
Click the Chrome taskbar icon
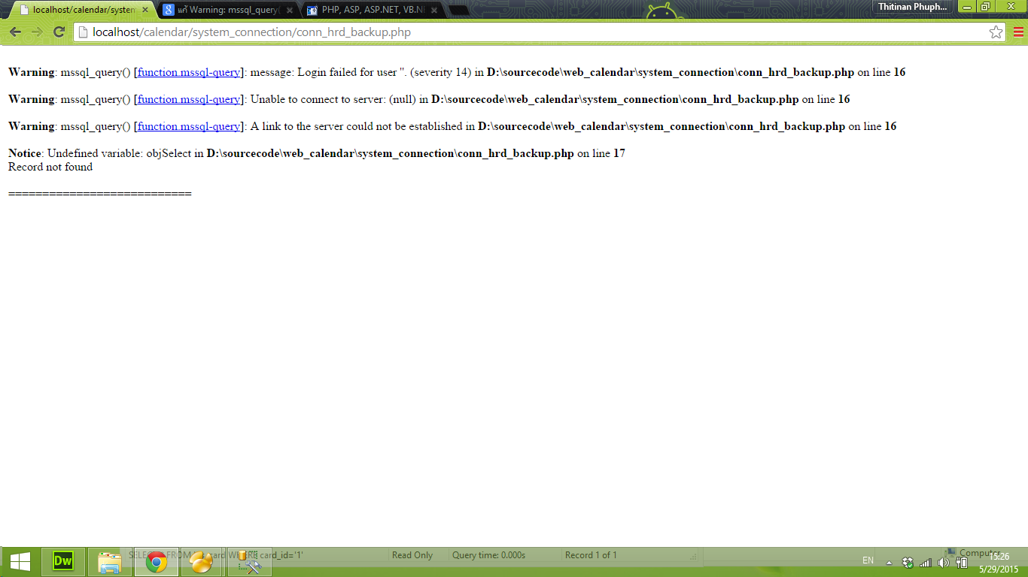157,562
